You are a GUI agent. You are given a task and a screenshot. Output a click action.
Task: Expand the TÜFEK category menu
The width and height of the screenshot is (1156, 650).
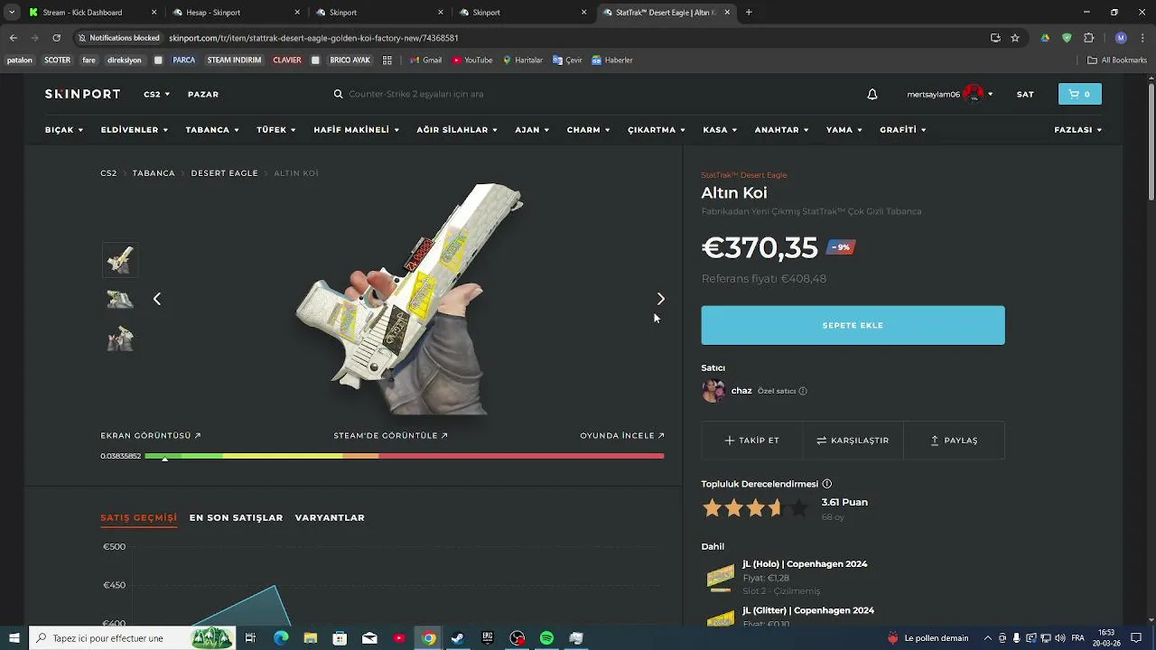click(x=276, y=130)
